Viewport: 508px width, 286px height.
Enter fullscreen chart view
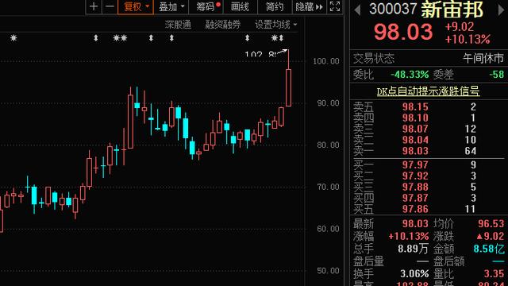click(335, 6)
